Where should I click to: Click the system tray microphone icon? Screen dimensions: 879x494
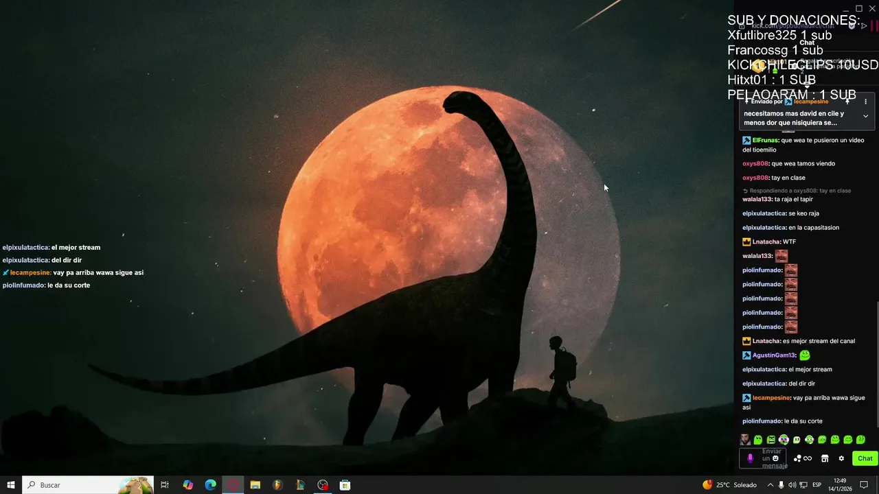tap(781, 485)
